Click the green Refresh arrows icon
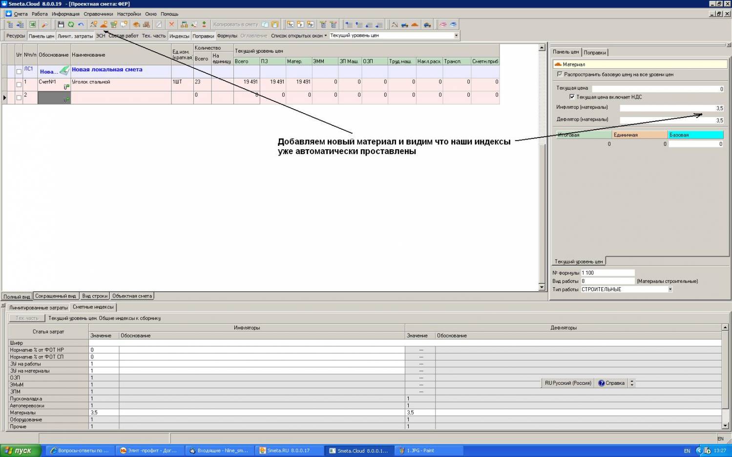 click(x=71, y=24)
